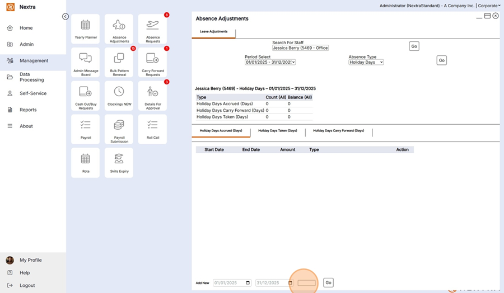
Task: Collapse the left sidebar with arrow
Action: coord(66,17)
